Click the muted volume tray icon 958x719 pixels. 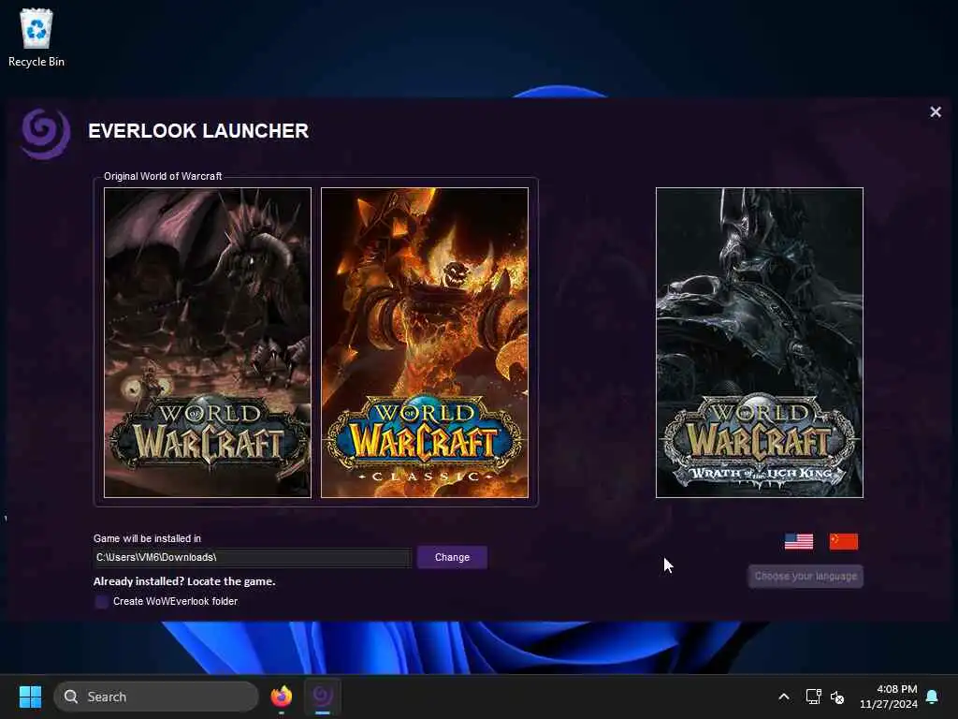click(837, 697)
